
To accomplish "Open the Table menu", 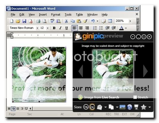I will [x=79, y=15].
